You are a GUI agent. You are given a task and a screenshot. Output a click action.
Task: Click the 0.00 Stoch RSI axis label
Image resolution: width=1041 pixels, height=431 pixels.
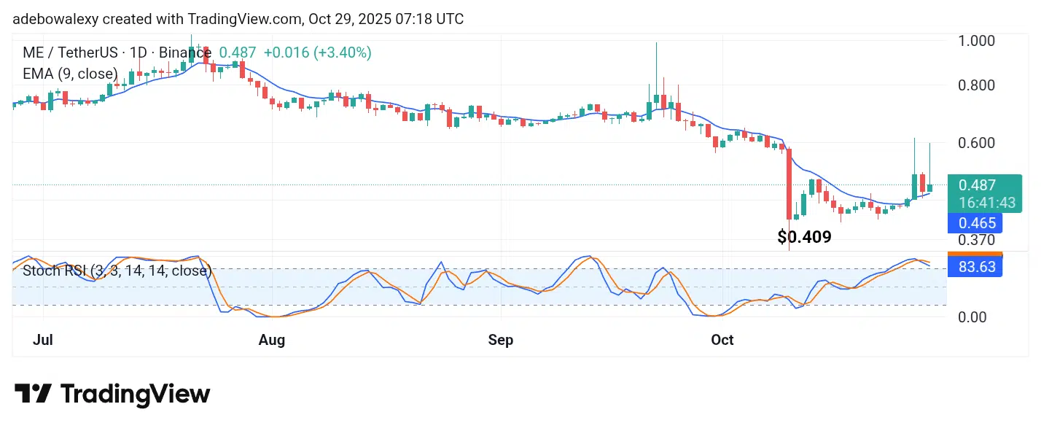[972, 317]
